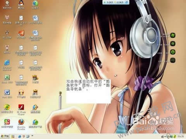Launch the green globe browser shortcut in the top row
Image resolution: width=186 pixels, height=139 pixels.
pyautogui.click(x=35, y=3)
